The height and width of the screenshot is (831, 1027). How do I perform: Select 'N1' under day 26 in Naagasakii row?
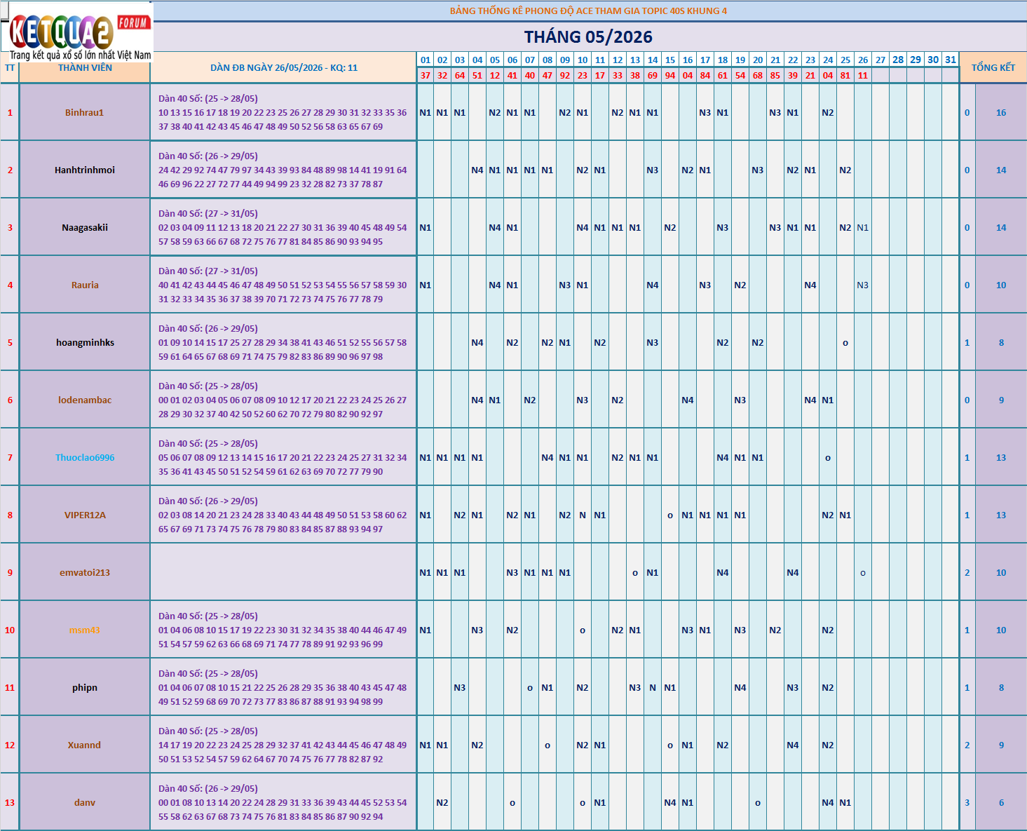point(863,227)
